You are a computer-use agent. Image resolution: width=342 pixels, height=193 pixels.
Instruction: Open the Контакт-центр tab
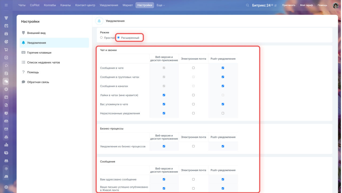(x=85, y=5)
